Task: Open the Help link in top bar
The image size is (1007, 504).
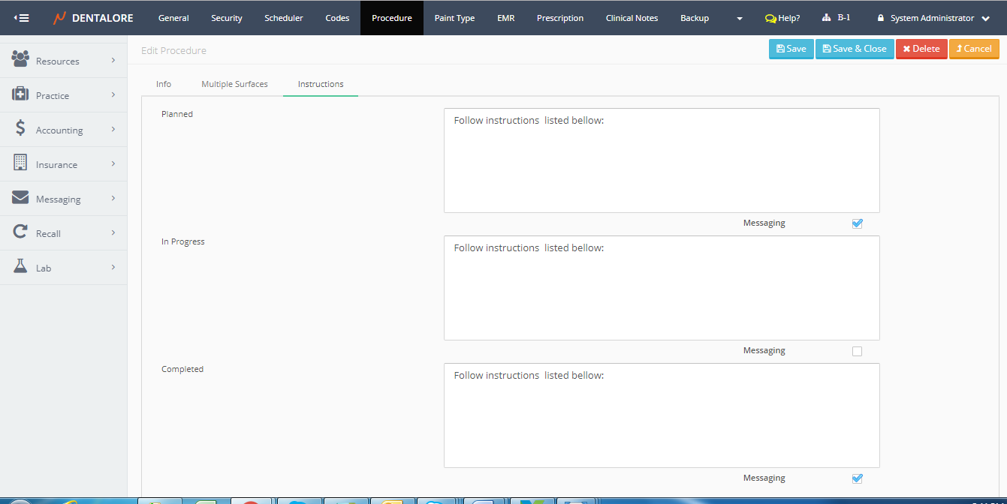Action: [782, 18]
